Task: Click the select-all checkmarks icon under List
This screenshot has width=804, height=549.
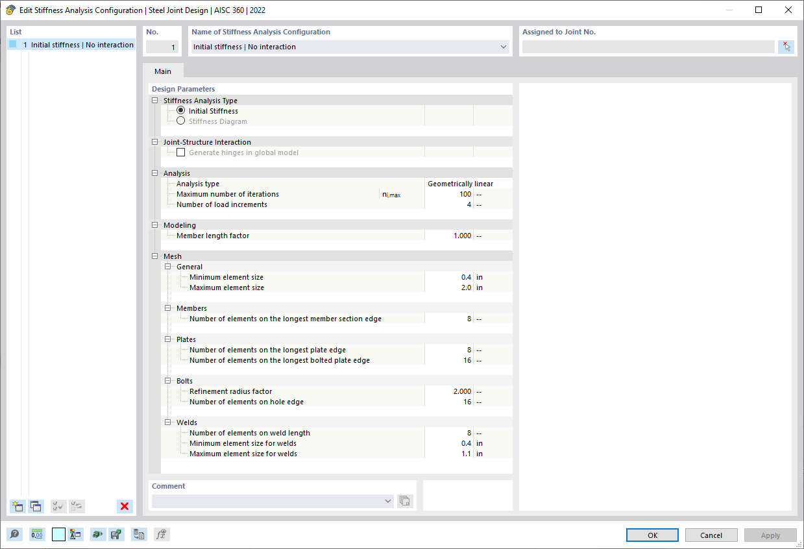Action: [x=58, y=506]
